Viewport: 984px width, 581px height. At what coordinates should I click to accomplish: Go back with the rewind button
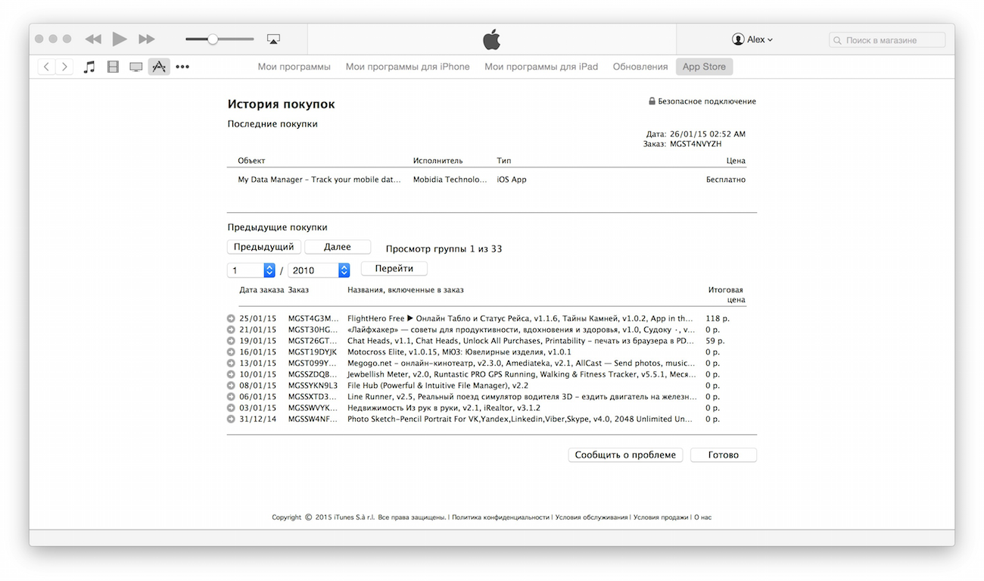[x=92, y=39]
